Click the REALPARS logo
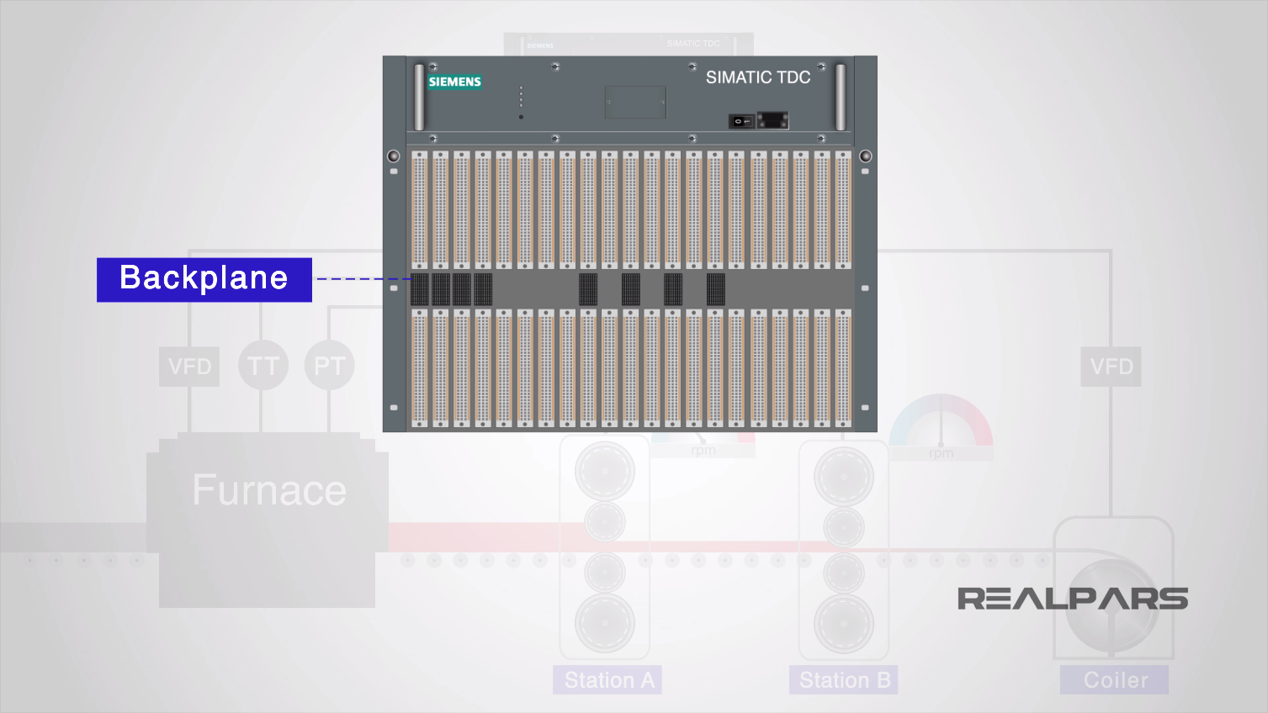 click(1072, 598)
